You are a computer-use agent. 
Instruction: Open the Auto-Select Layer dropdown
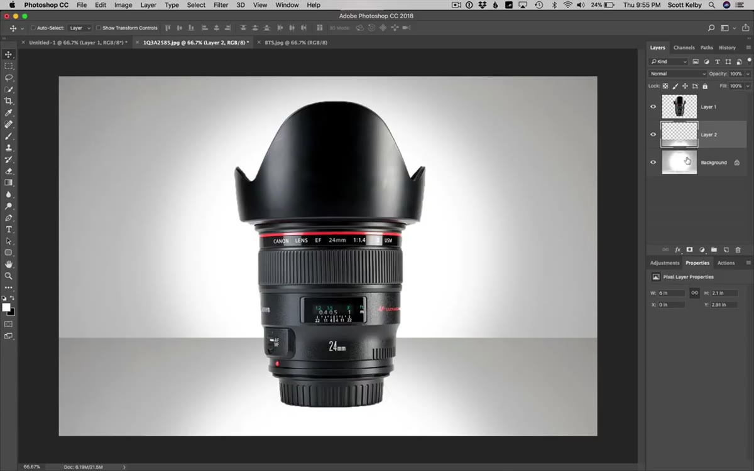(80, 28)
